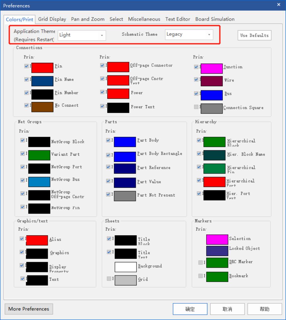The width and height of the screenshot is (286, 320).
Task: Change NetGroup Bus color swatch
Action: tap(39, 182)
